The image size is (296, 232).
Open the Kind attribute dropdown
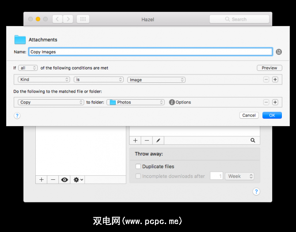pos(44,80)
